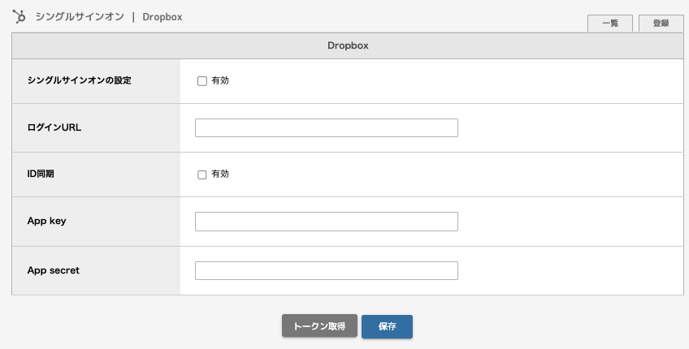This screenshot has height=349, width=689.
Task: Click the ログインURL row label
Action: tap(54, 127)
